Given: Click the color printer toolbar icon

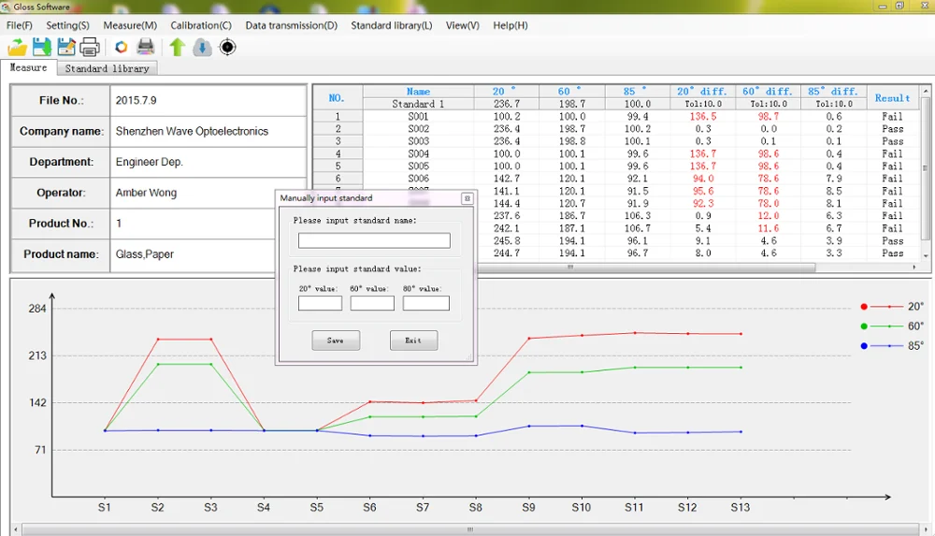Looking at the screenshot, I should (146, 47).
